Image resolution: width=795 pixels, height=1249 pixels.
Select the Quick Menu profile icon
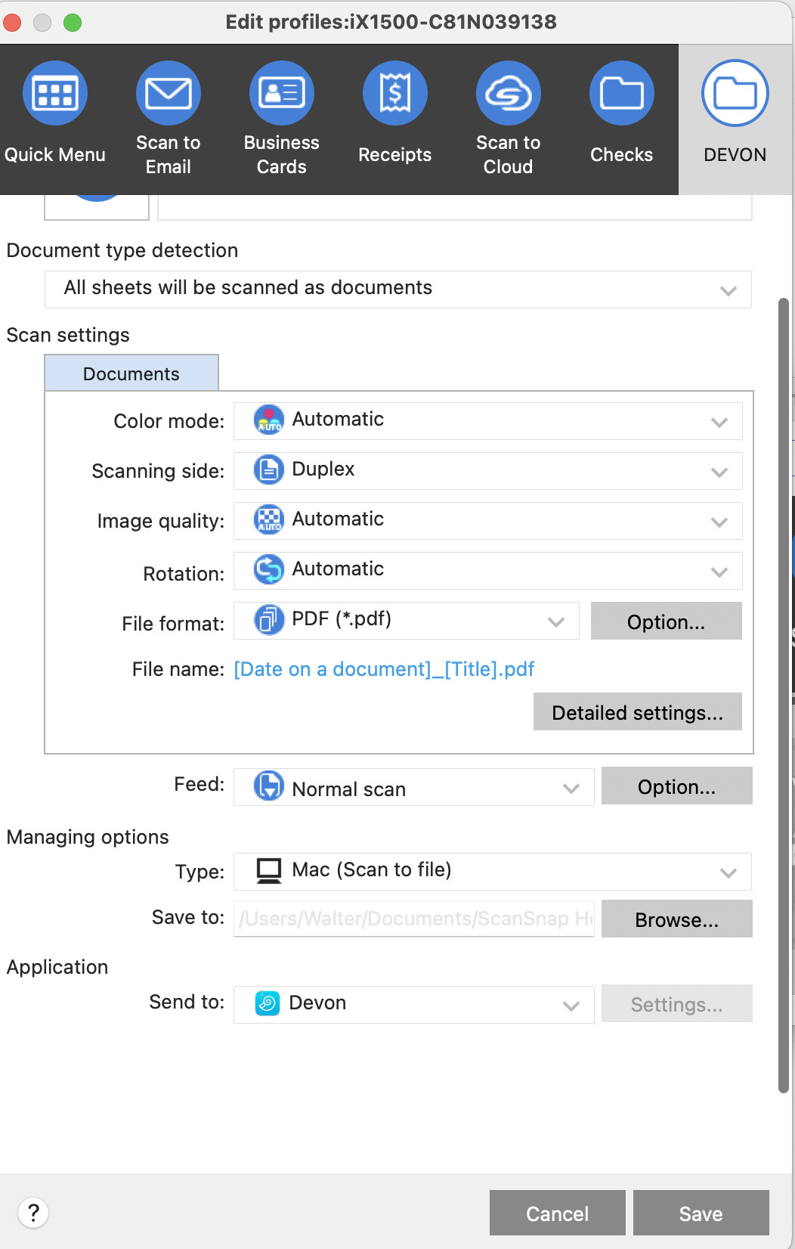point(55,94)
